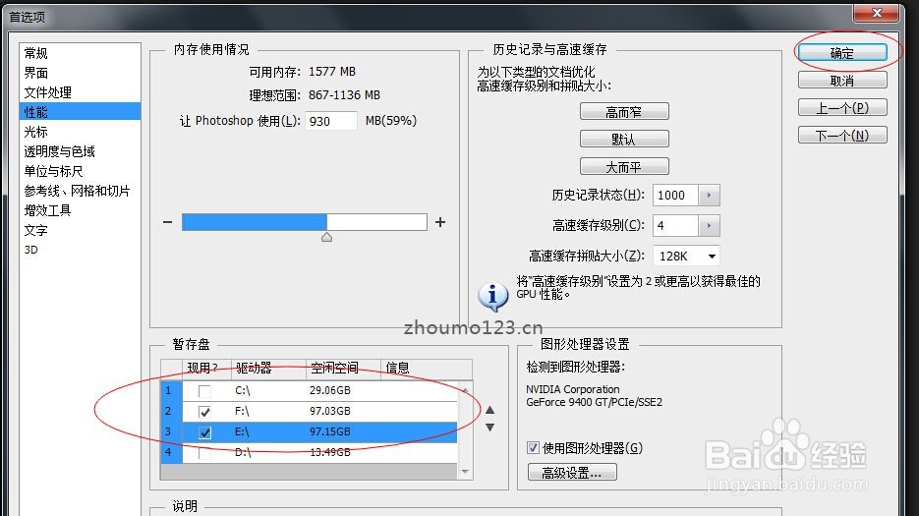919x516 pixels.
Task: Open the 历史记录状态 arrow popup
Action: pos(710,196)
